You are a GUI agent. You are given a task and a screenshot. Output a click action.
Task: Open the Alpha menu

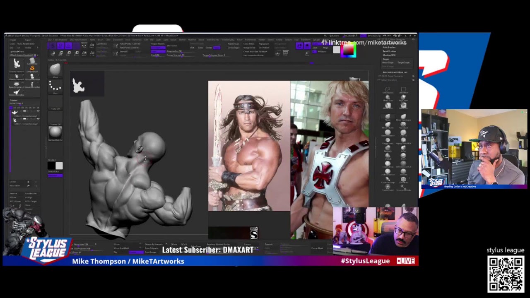pyautogui.click(x=92, y=40)
